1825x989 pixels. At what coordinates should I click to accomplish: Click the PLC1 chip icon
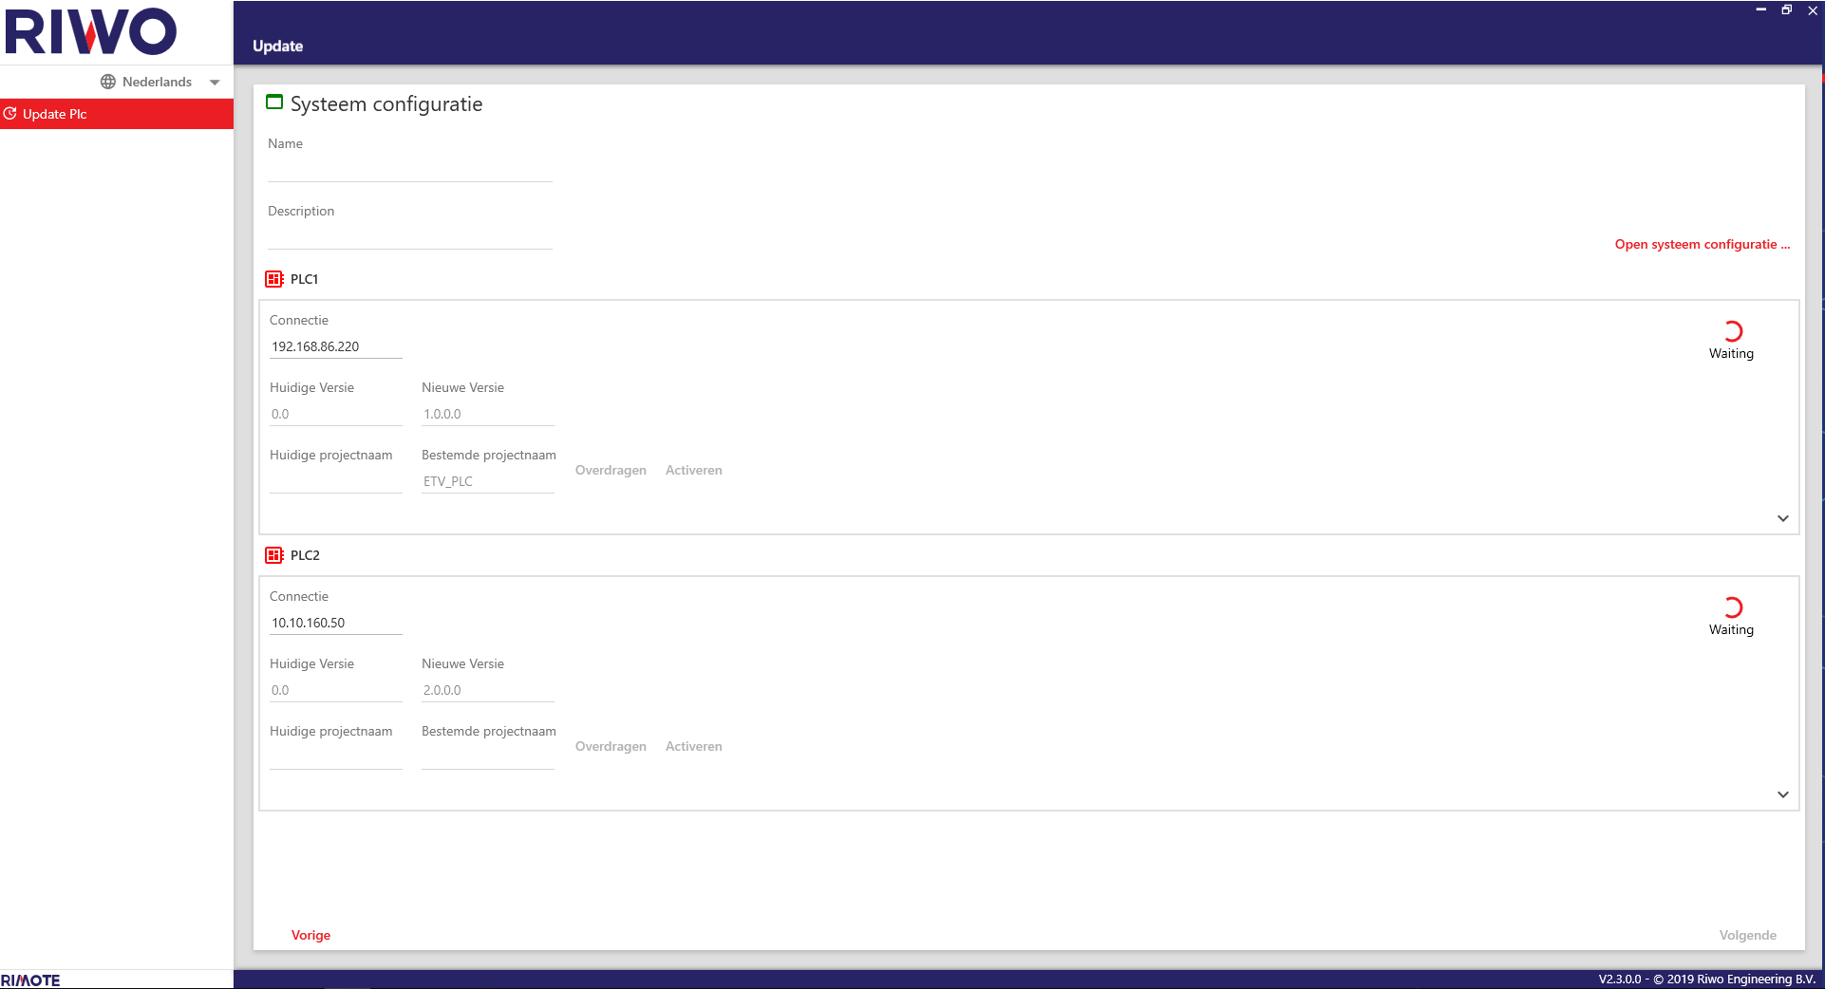274,279
